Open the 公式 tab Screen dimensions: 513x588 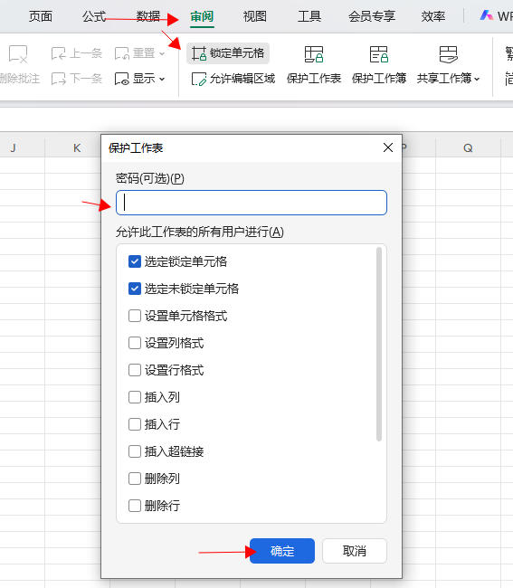[94, 16]
